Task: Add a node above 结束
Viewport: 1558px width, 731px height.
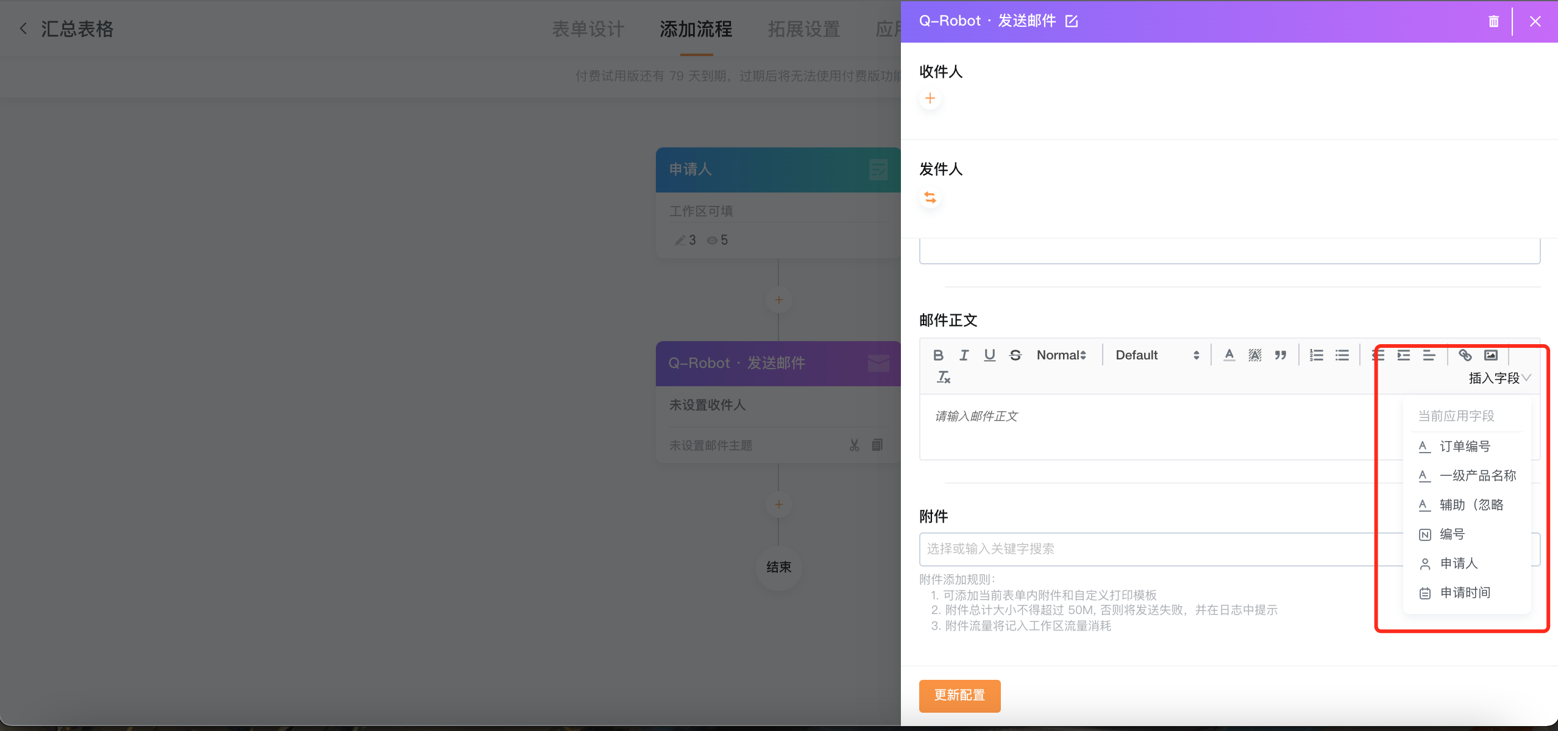Action: (778, 504)
